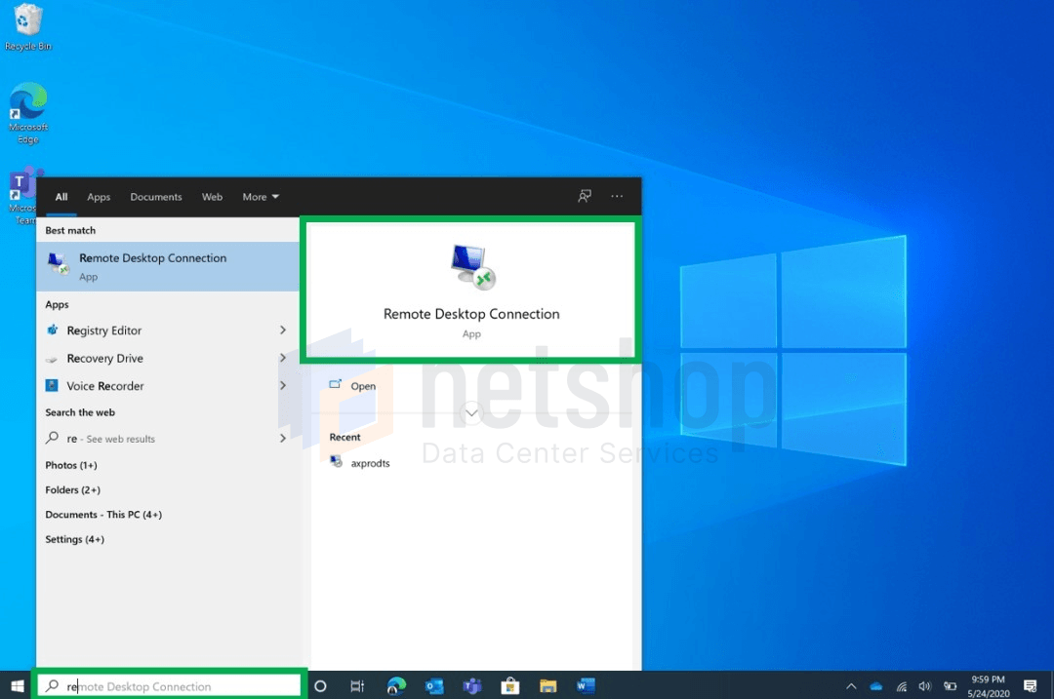Launch Microsoft Edge from the taskbar
This screenshot has width=1054, height=699.
(396, 686)
